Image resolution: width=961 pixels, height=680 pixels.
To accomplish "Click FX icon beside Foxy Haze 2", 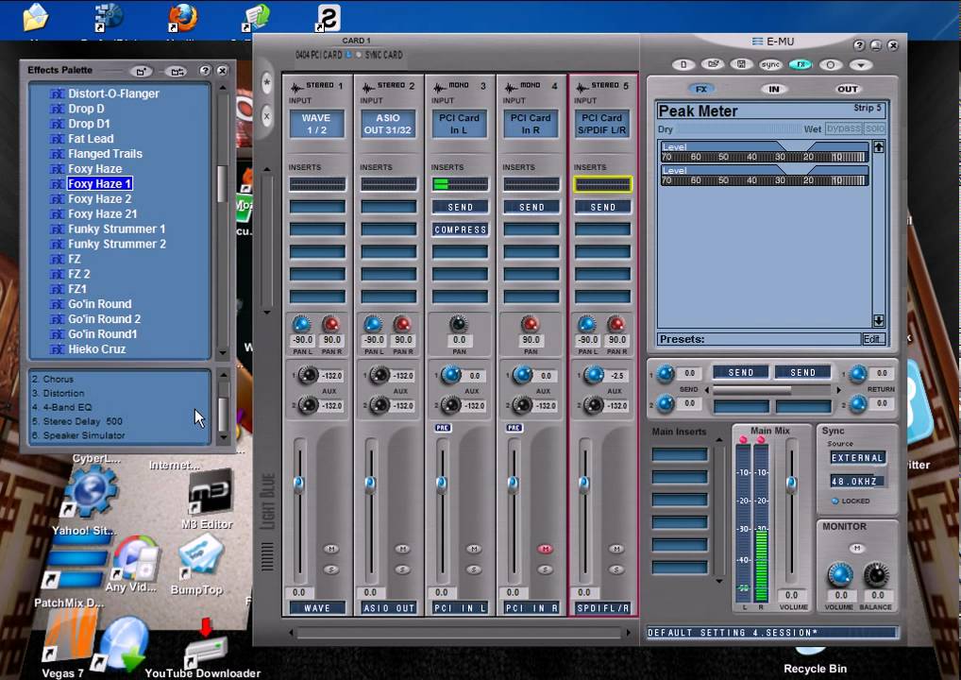I will coord(57,199).
